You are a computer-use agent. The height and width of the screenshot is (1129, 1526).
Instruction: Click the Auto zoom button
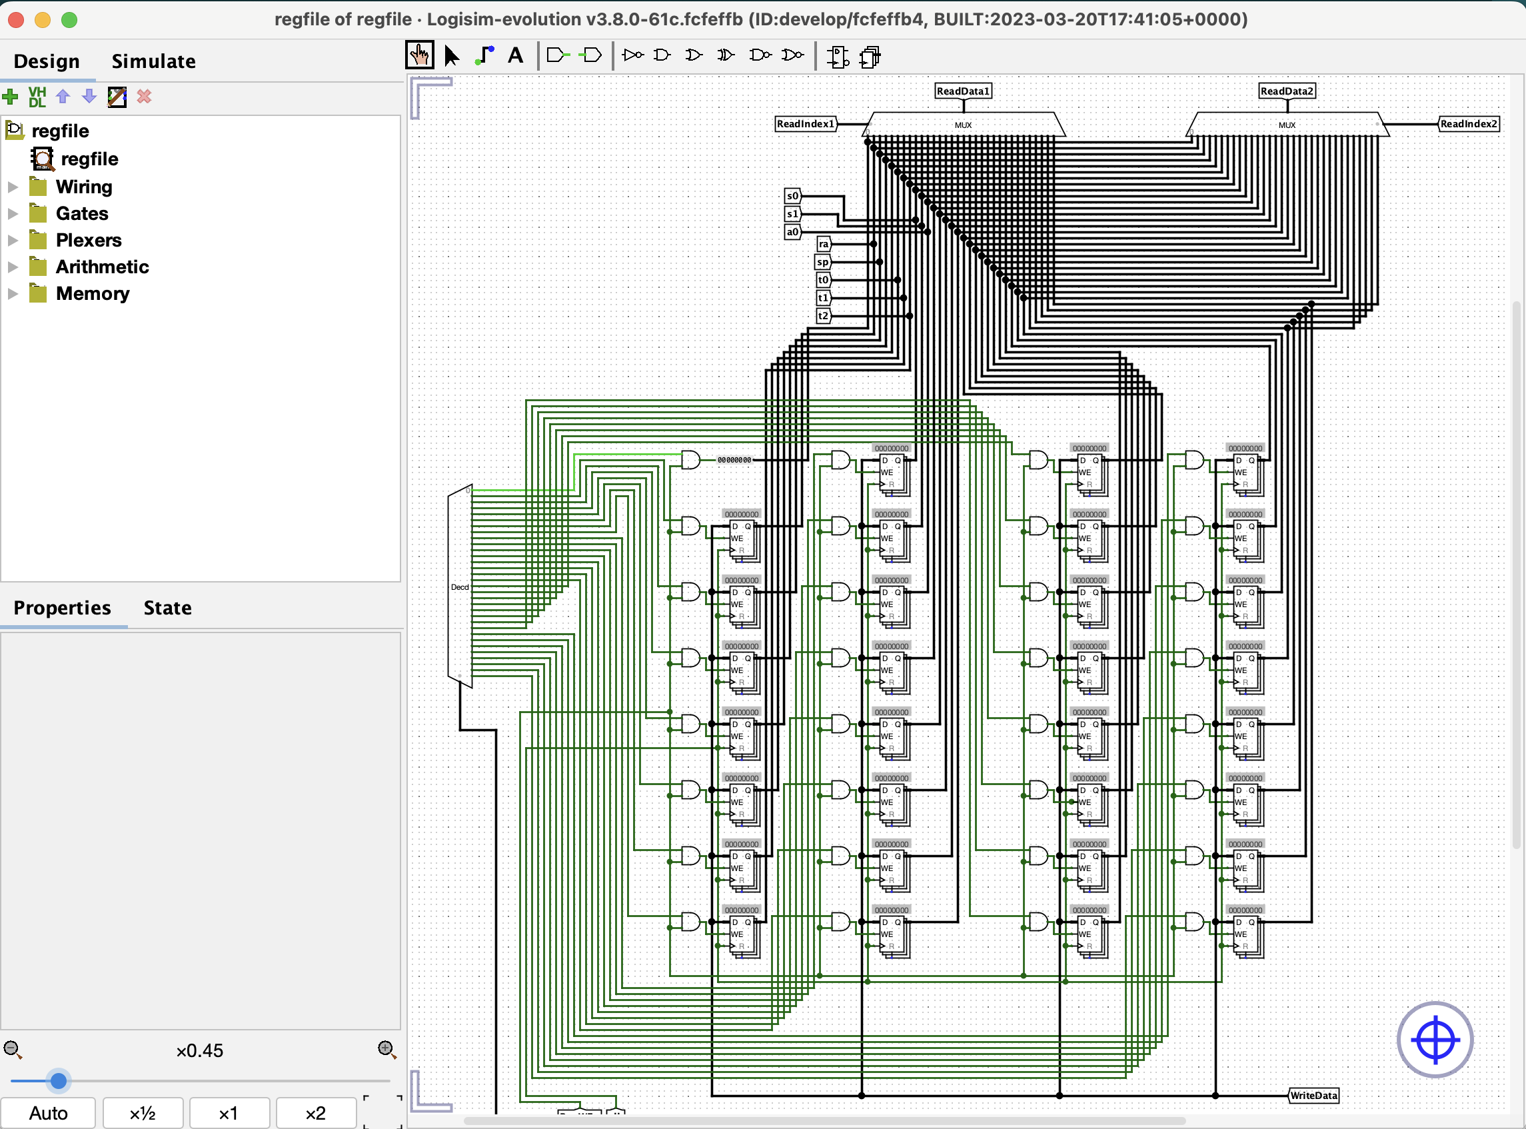tap(48, 1112)
